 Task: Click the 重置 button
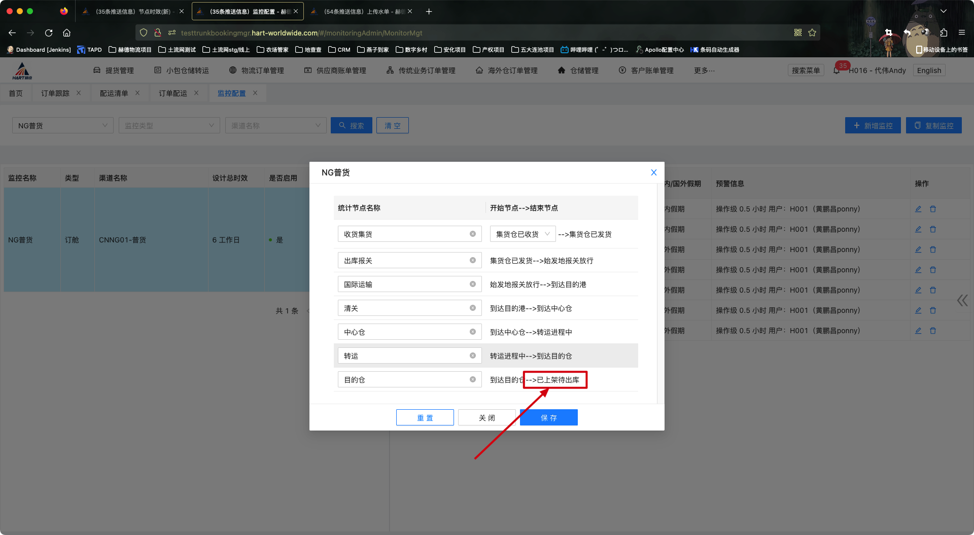(425, 417)
